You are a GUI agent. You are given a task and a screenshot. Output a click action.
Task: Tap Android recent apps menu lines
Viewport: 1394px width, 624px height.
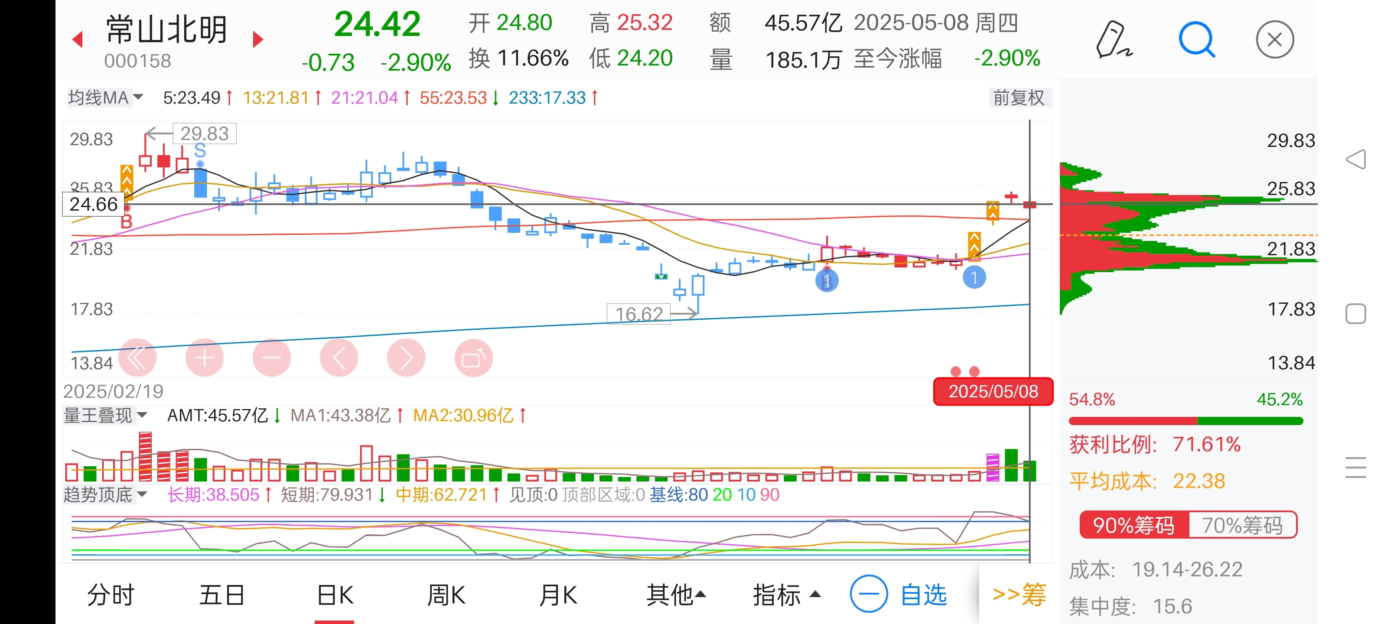pyautogui.click(x=1355, y=468)
